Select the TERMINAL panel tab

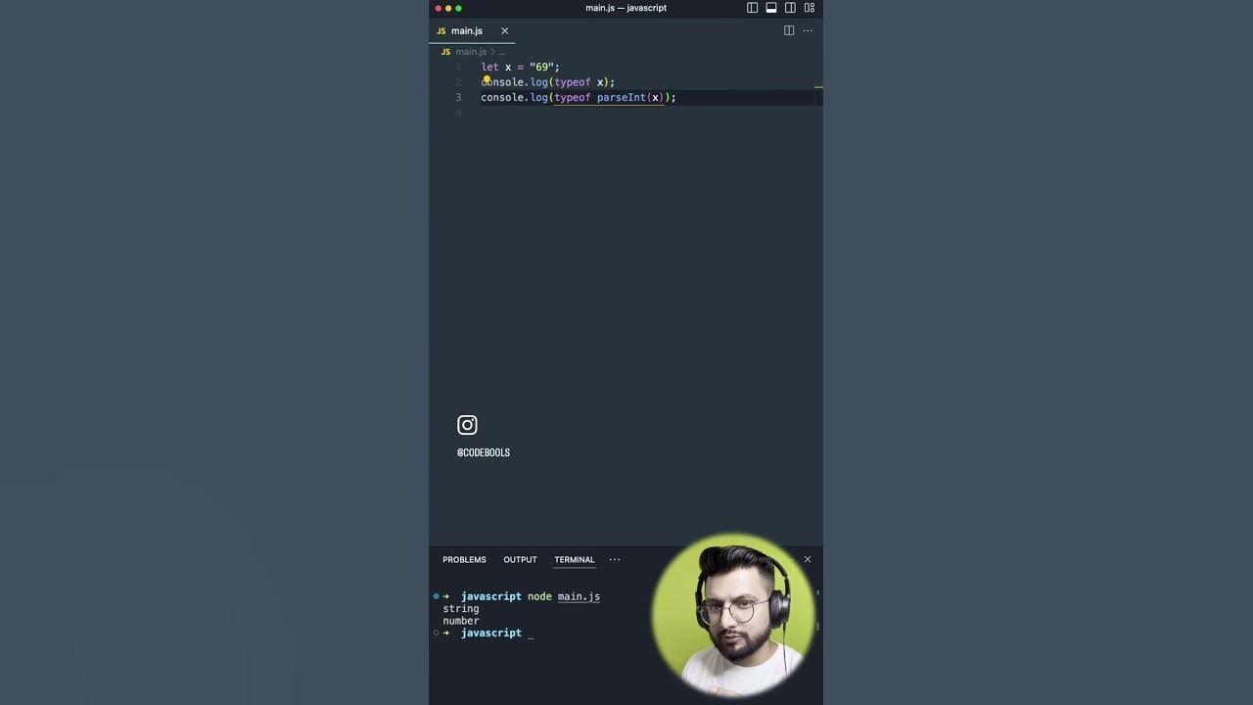pos(575,560)
